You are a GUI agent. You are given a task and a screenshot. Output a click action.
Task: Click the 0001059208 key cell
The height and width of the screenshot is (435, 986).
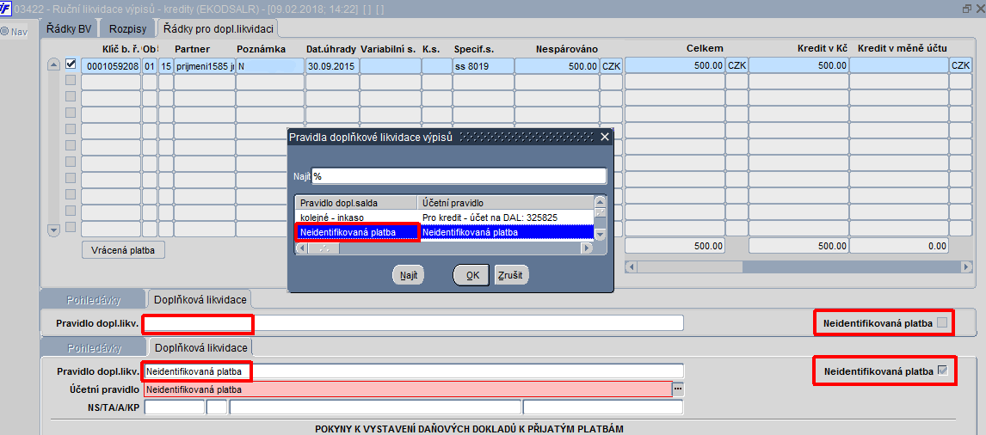click(x=113, y=65)
